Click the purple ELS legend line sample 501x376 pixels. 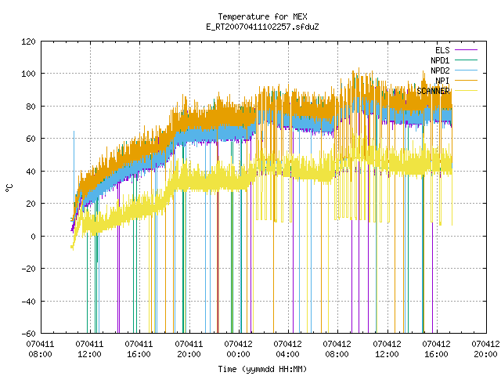467,50
